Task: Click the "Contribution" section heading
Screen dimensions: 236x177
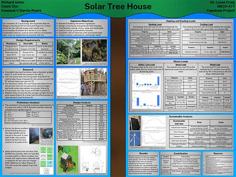Action: click(181, 153)
